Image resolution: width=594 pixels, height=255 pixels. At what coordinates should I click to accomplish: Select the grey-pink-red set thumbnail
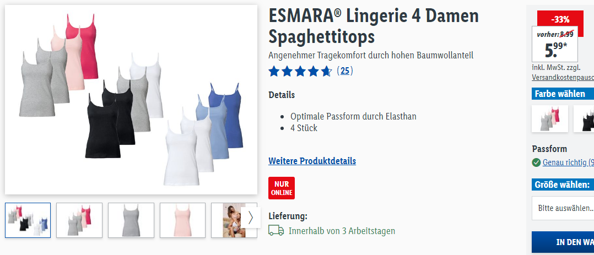[x=79, y=220]
